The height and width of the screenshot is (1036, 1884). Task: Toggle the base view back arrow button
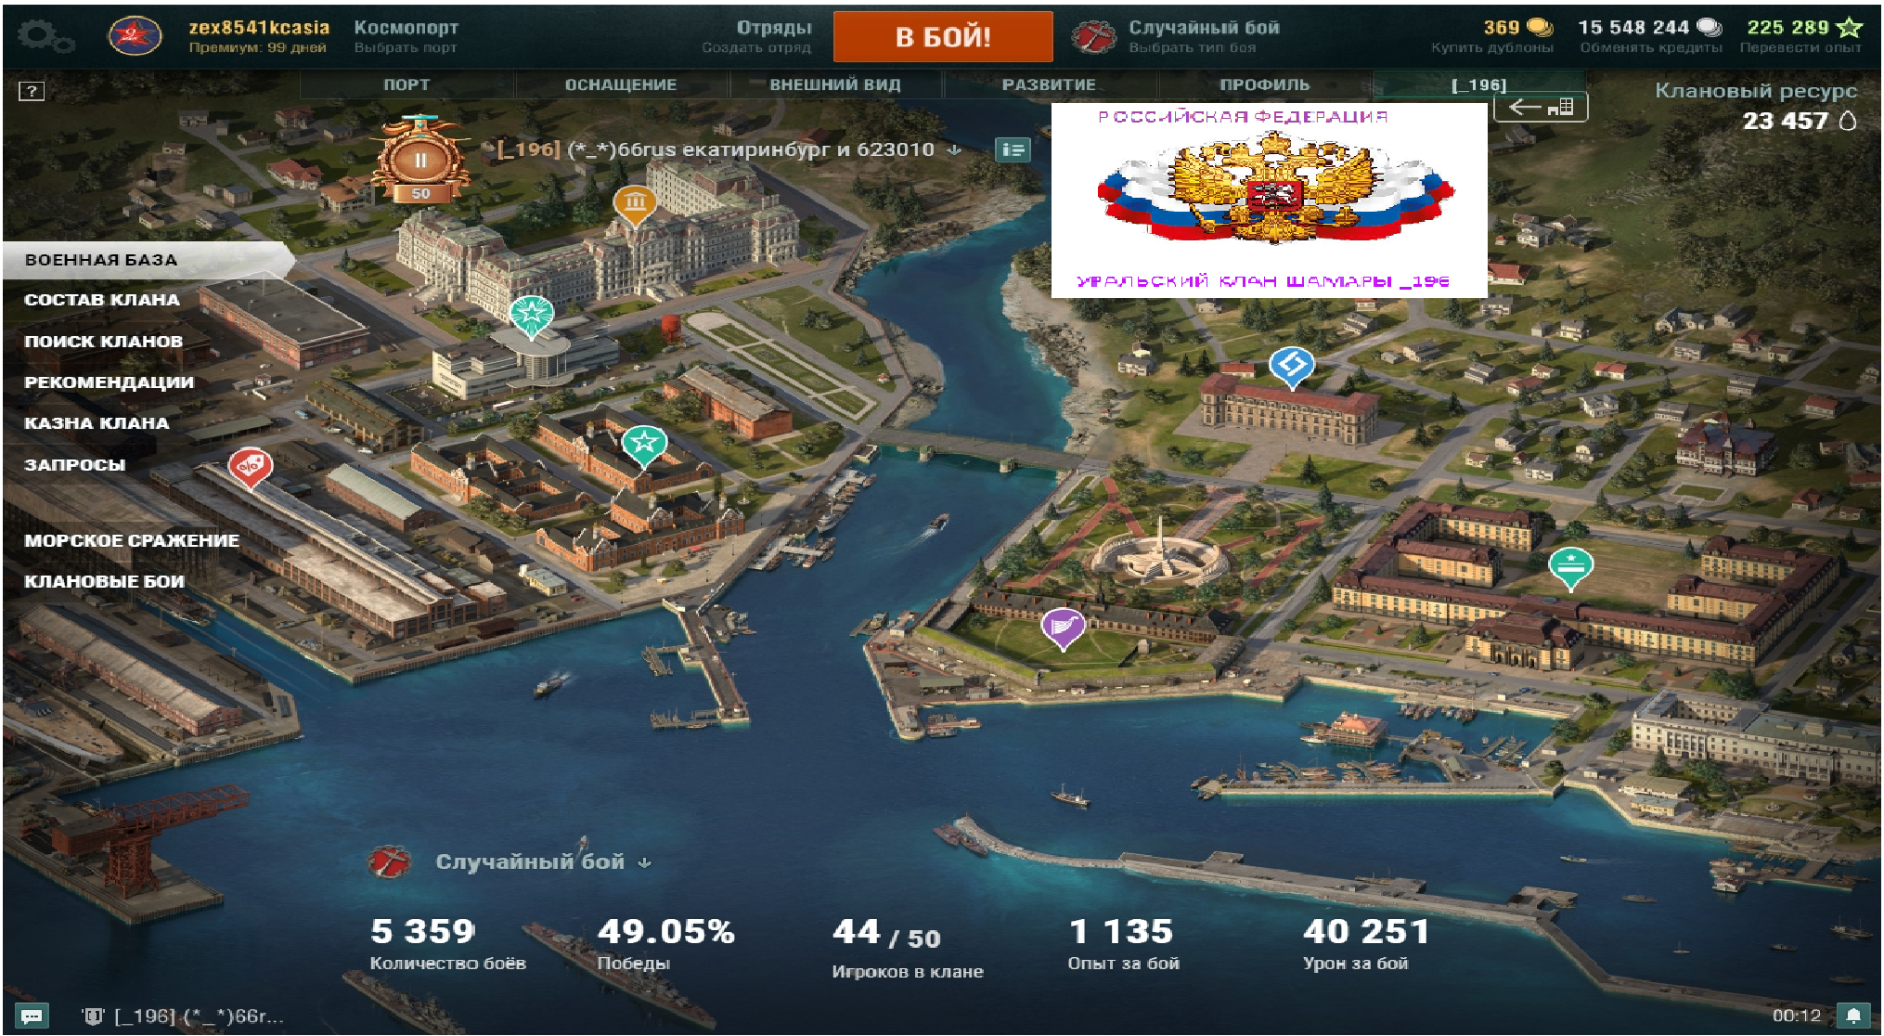pyautogui.click(x=1541, y=107)
